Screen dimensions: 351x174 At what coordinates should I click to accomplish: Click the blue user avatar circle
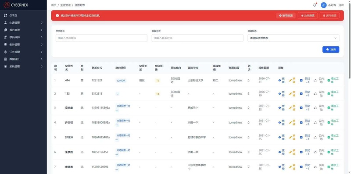(x=323, y=5)
